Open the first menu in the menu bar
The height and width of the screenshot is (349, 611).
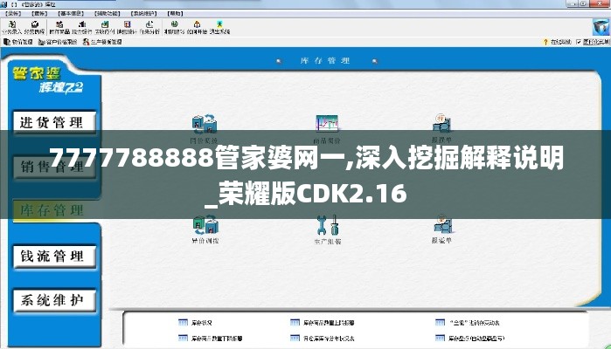[14, 13]
